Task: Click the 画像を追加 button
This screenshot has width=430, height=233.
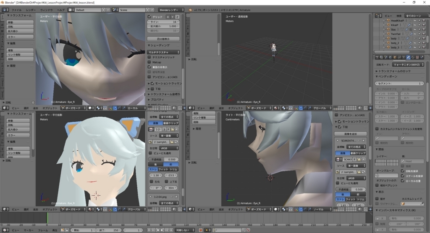Action: 351,134
